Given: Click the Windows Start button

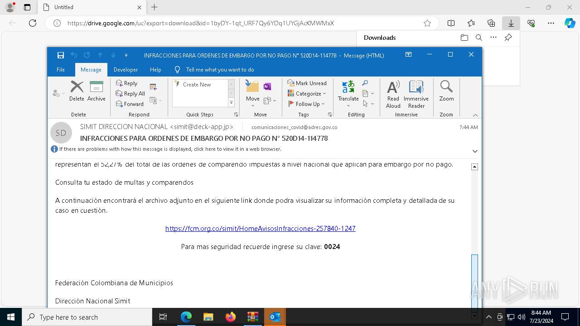Looking at the screenshot, I should coord(10,317).
